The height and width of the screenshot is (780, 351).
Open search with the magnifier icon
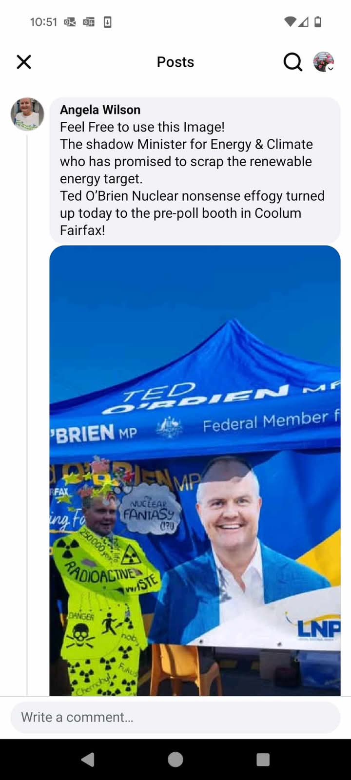(292, 62)
